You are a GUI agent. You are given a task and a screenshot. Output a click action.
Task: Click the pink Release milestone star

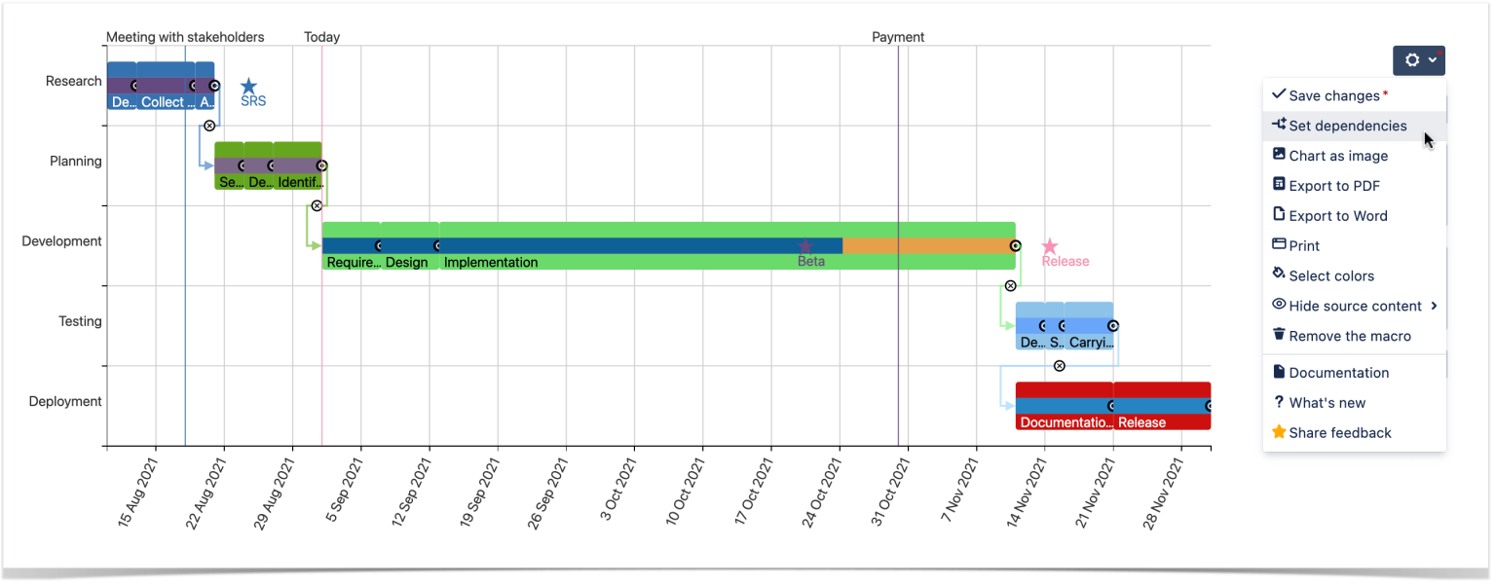pos(1049,247)
